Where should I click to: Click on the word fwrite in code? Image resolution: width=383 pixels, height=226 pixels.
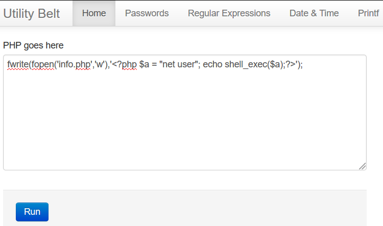coord(18,64)
